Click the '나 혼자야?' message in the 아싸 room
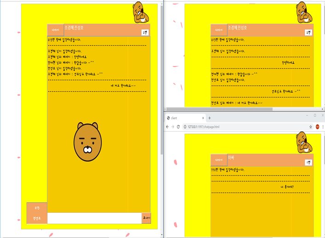Screen dimensions: 325x238 (287, 187)
